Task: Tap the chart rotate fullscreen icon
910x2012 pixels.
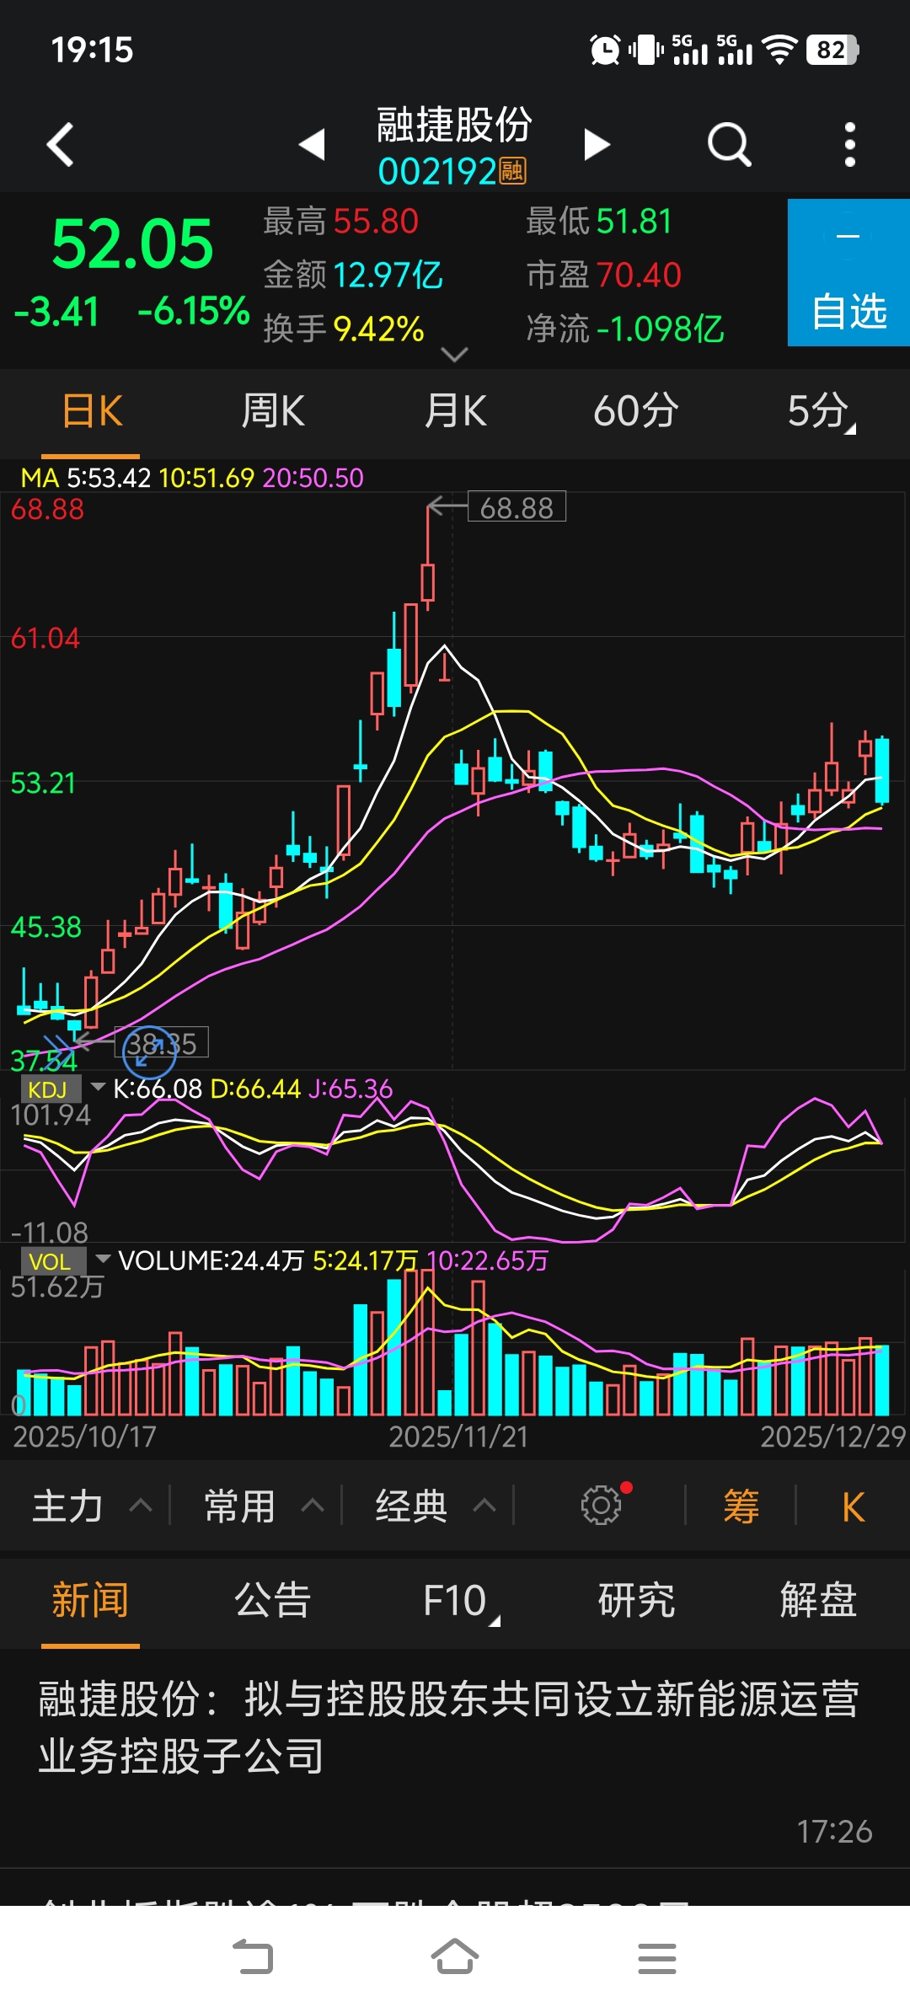Action: pyautogui.click(x=149, y=1051)
